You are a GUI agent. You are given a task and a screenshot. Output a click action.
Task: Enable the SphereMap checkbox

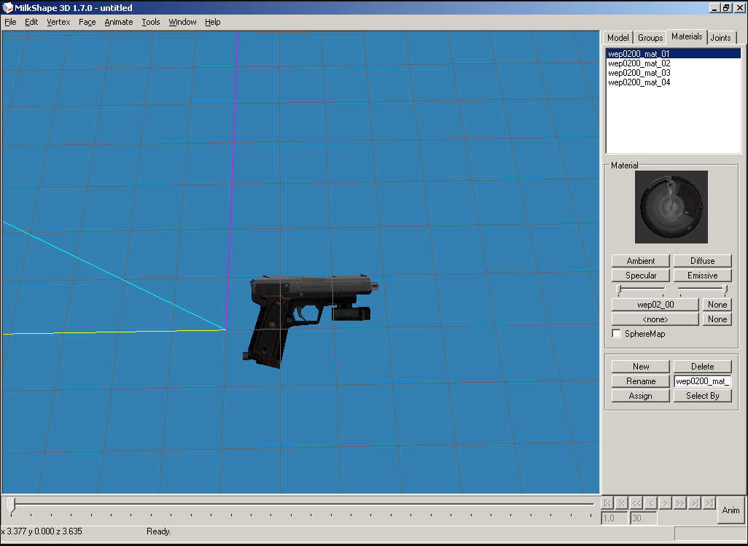click(616, 334)
